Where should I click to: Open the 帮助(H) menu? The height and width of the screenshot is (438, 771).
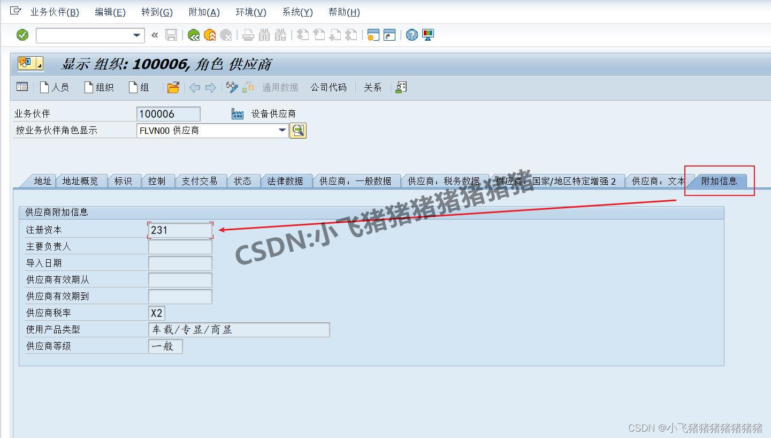coord(344,12)
